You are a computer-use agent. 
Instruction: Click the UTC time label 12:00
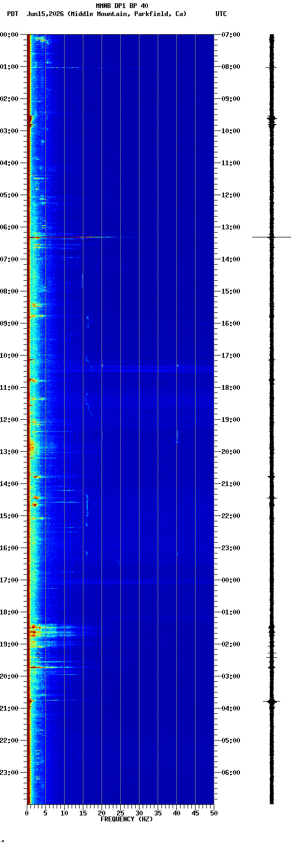point(231,195)
